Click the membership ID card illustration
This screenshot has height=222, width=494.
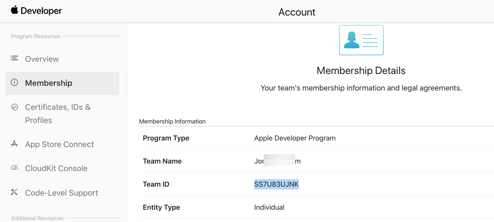[x=361, y=40]
